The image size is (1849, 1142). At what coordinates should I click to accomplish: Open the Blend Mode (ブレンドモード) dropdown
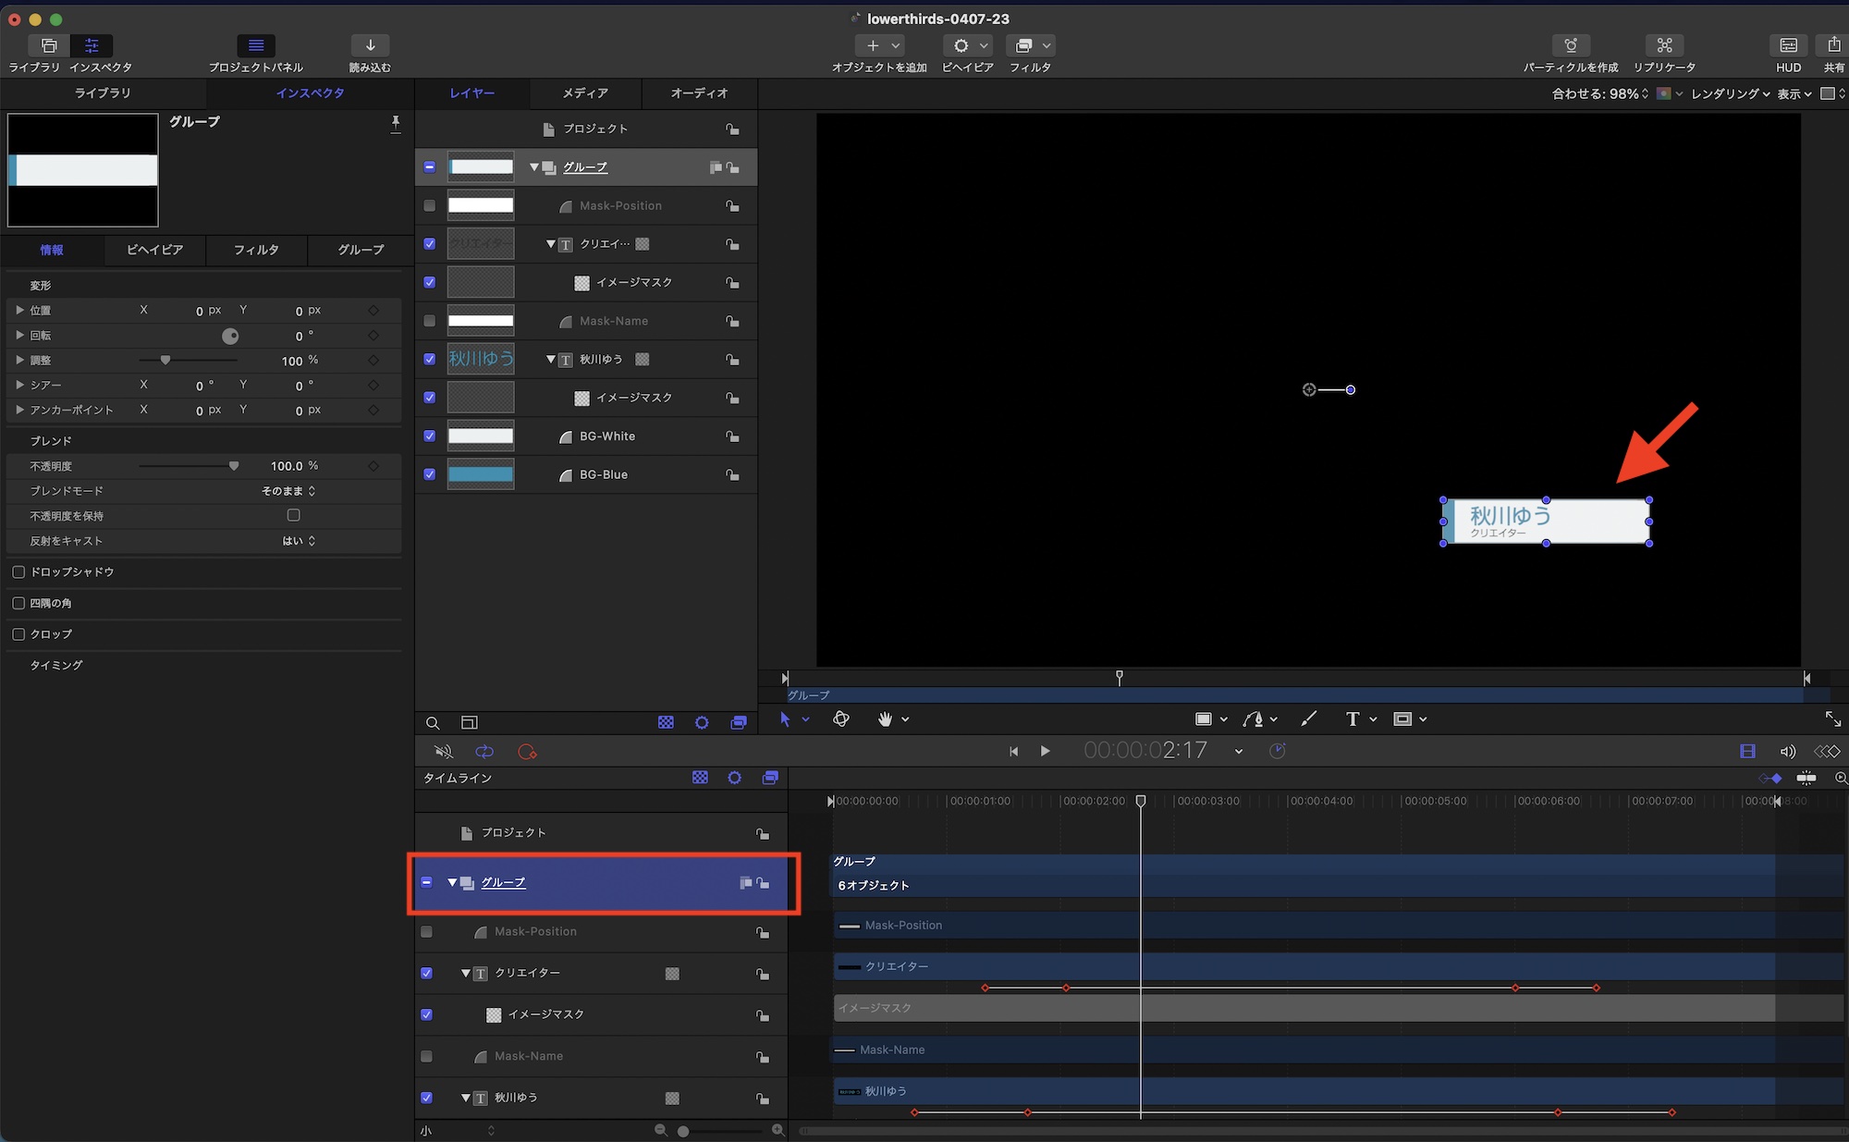click(288, 491)
